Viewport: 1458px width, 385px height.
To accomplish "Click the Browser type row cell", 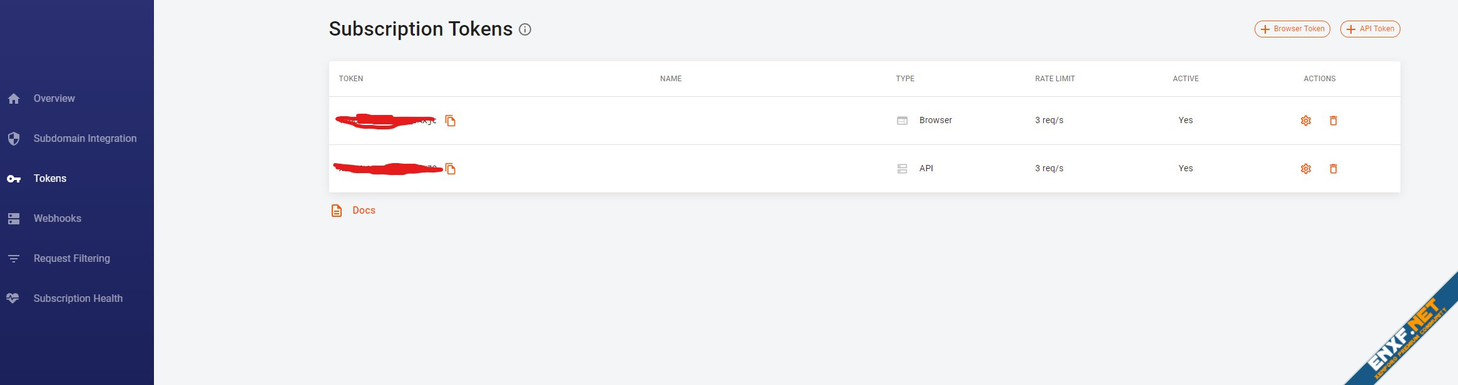I will tap(935, 121).
